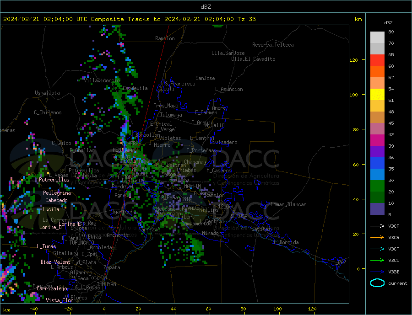Image resolution: width=412 pixels, height=315 pixels.
Task: Click the orange VBCR arrow in legend
Action: click(x=377, y=238)
